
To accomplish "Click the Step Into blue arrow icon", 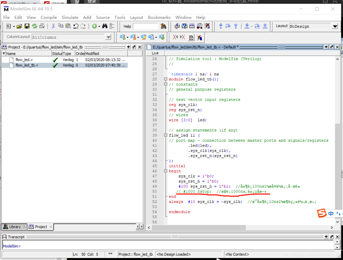I will pos(221,26).
